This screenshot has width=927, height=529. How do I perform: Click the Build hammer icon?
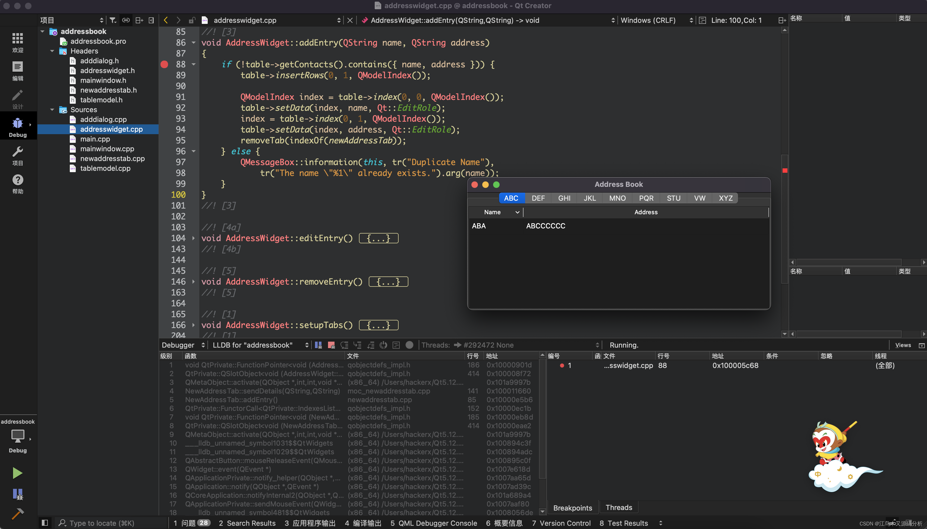pos(17,513)
